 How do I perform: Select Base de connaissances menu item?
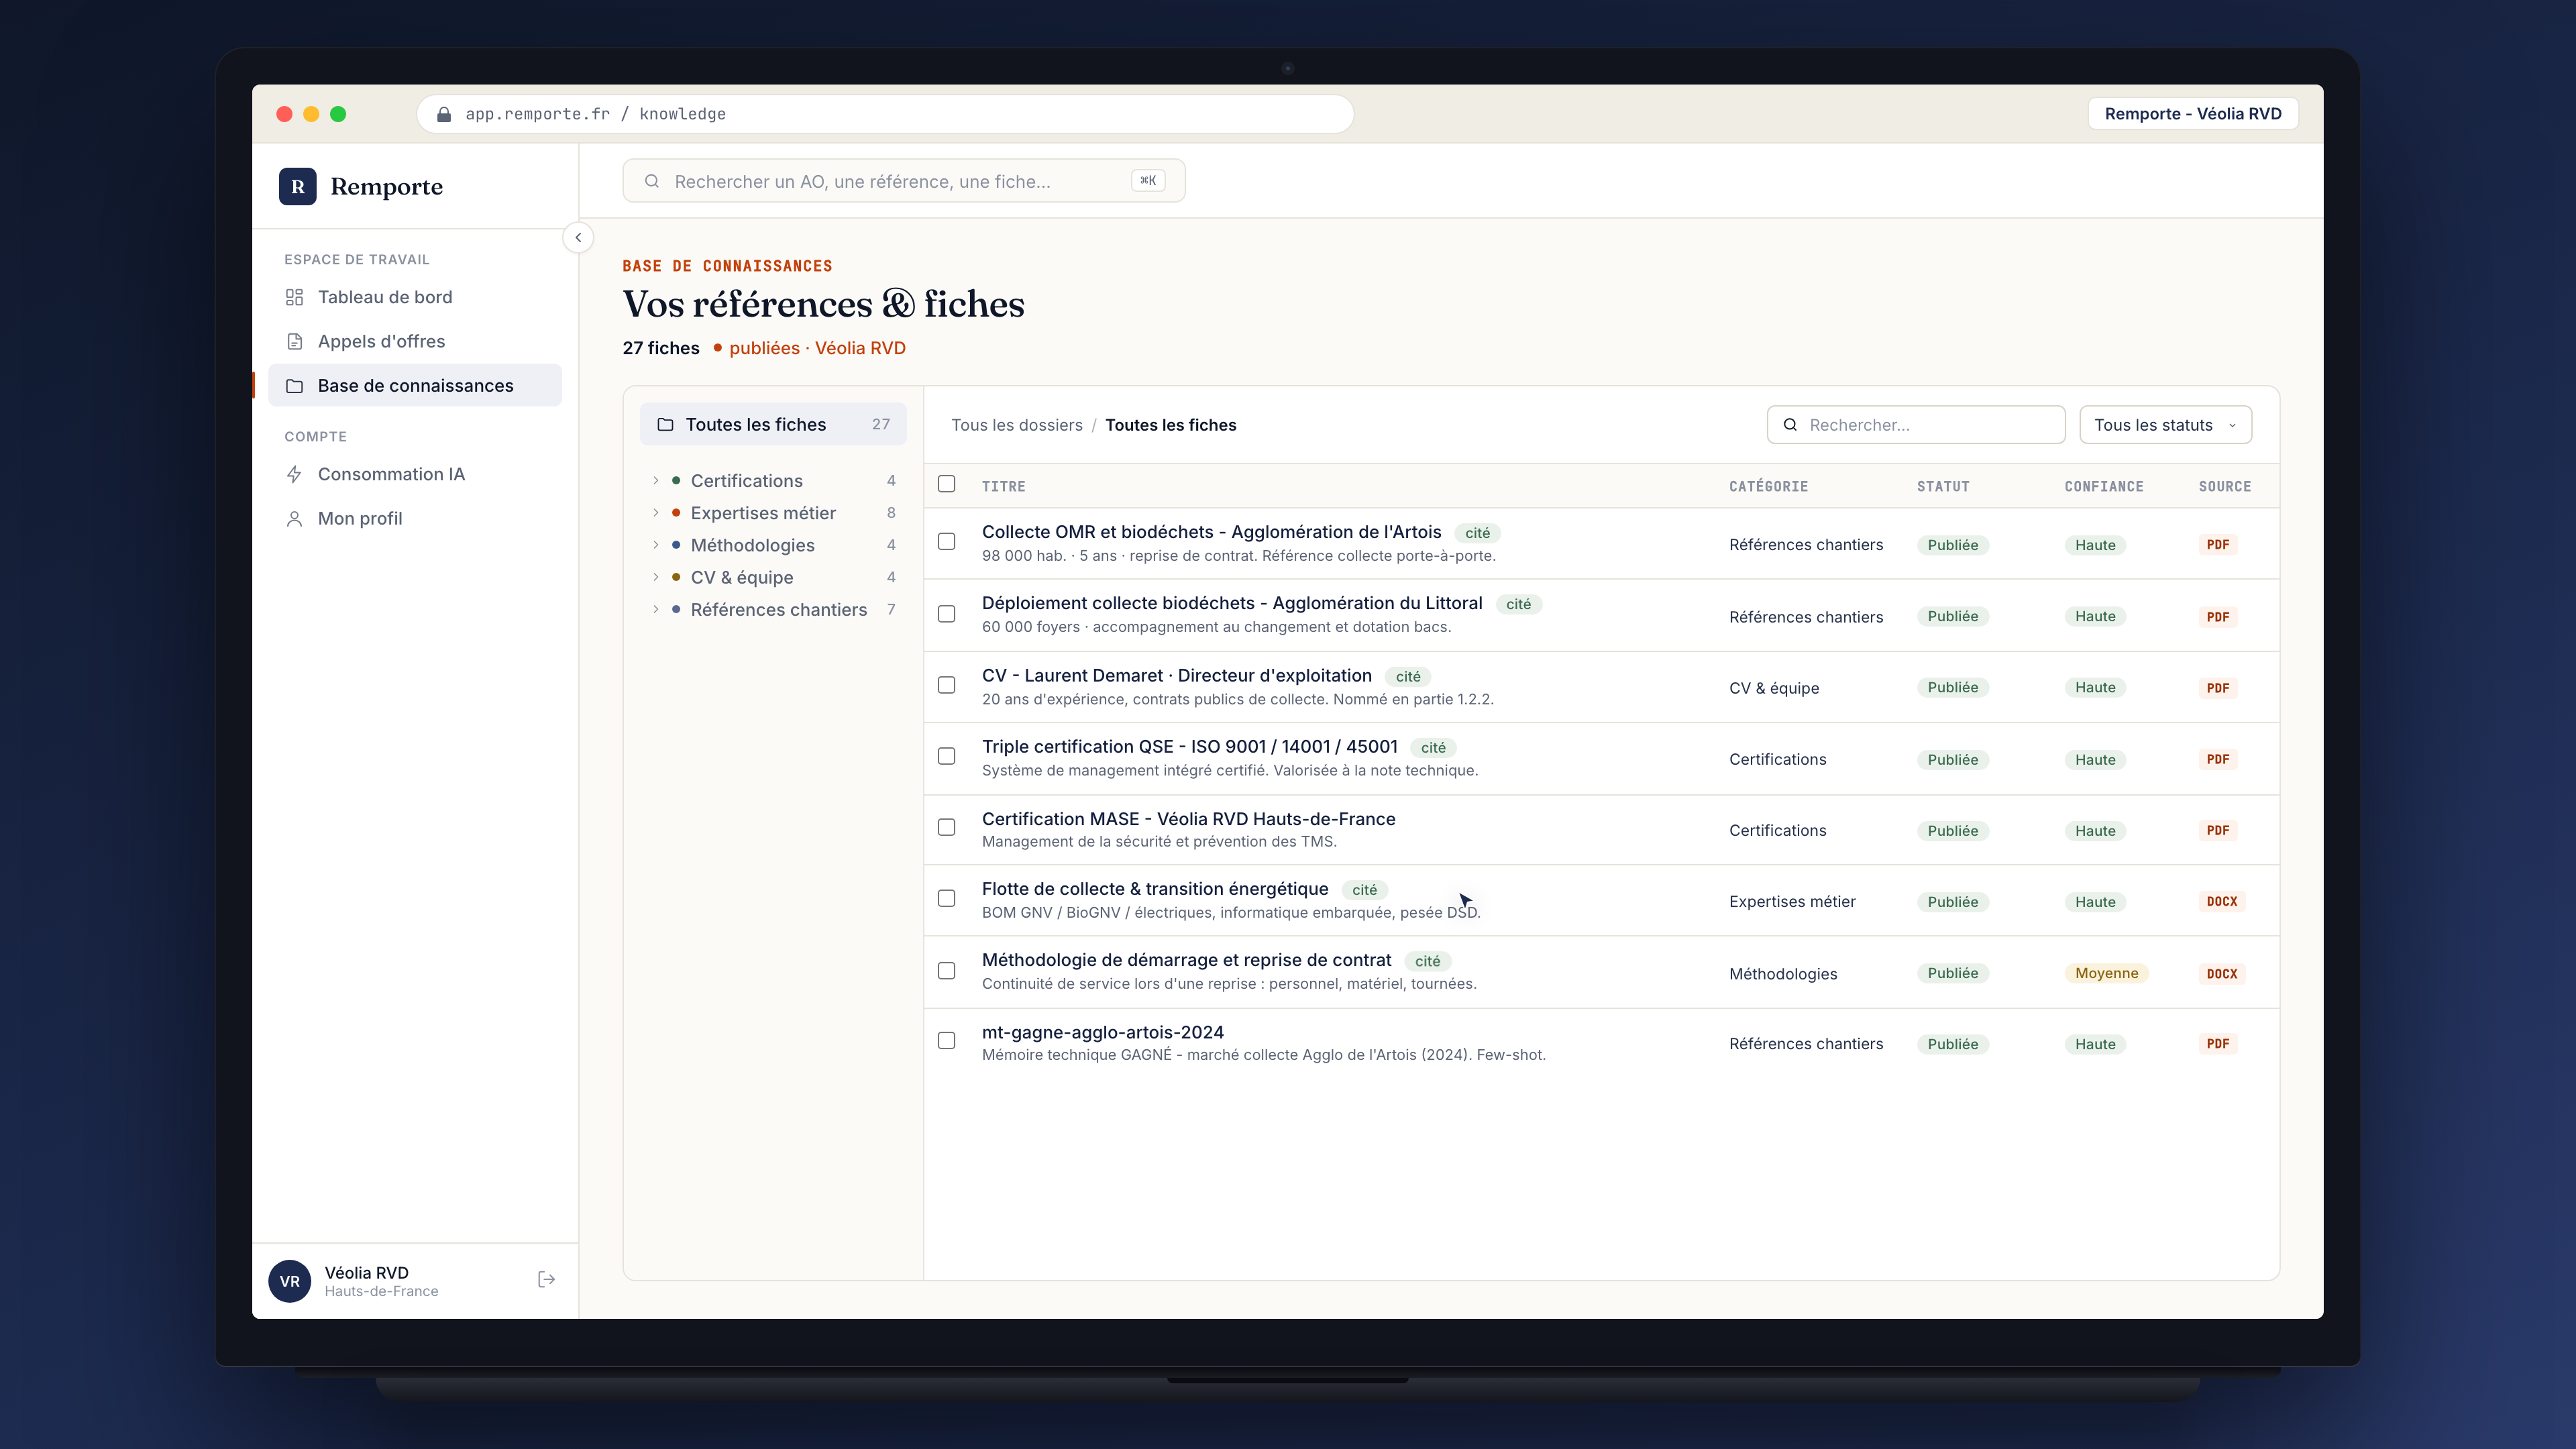[415, 386]
